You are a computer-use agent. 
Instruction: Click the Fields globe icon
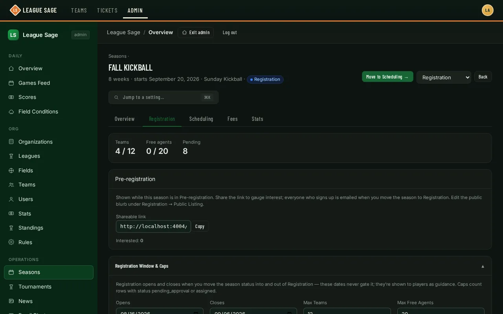11,170
